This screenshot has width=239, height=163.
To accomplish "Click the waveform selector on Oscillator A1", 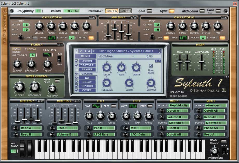I will point(52,38).
